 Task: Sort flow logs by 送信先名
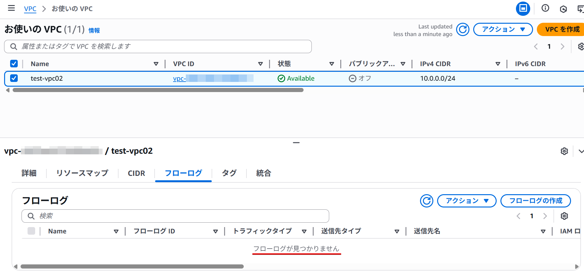click(543, 232)
